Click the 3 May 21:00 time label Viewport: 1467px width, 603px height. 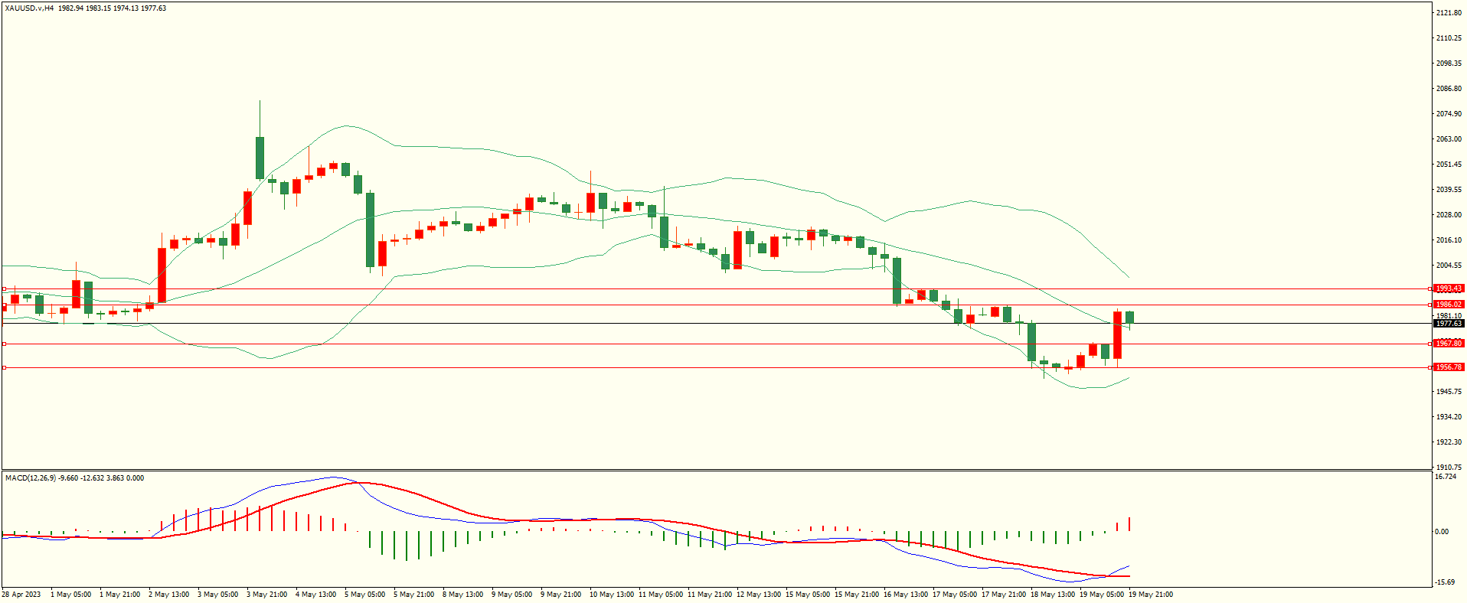click(266, 595)
